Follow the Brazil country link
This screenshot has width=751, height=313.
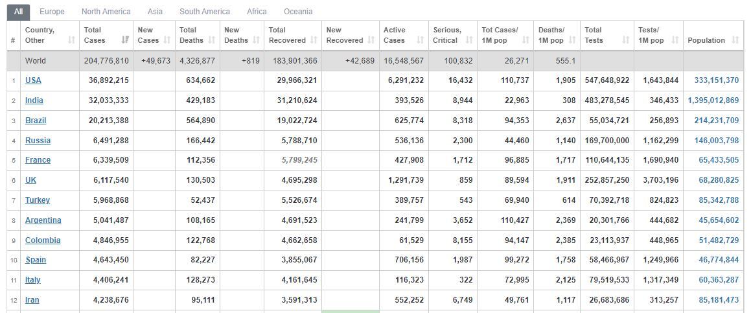click(36, 121)
